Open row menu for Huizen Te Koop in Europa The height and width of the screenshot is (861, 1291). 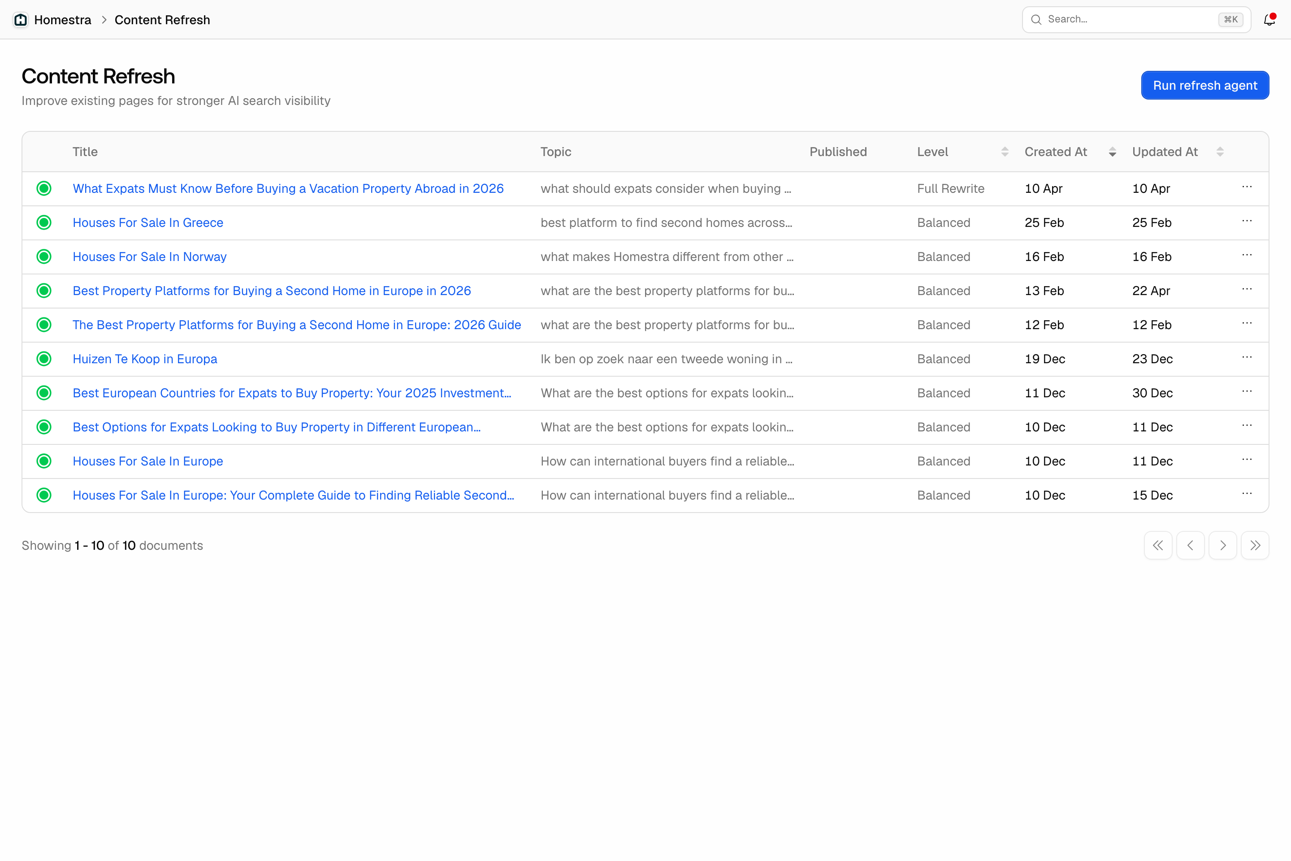1247,357
